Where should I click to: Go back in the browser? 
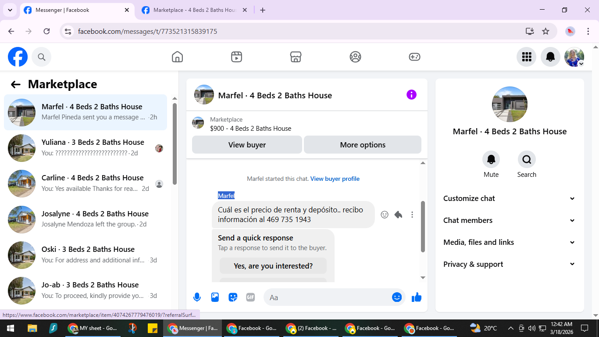(x=11, y=31)
